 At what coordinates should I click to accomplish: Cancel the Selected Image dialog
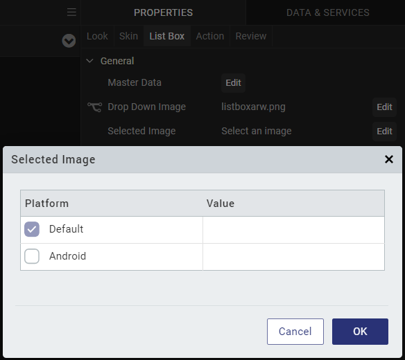coord(295,332)
